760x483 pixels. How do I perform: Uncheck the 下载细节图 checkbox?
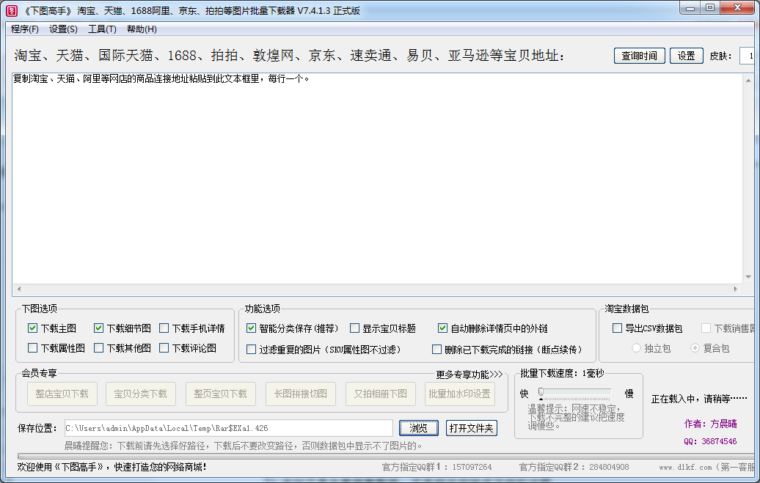(98, 328)
